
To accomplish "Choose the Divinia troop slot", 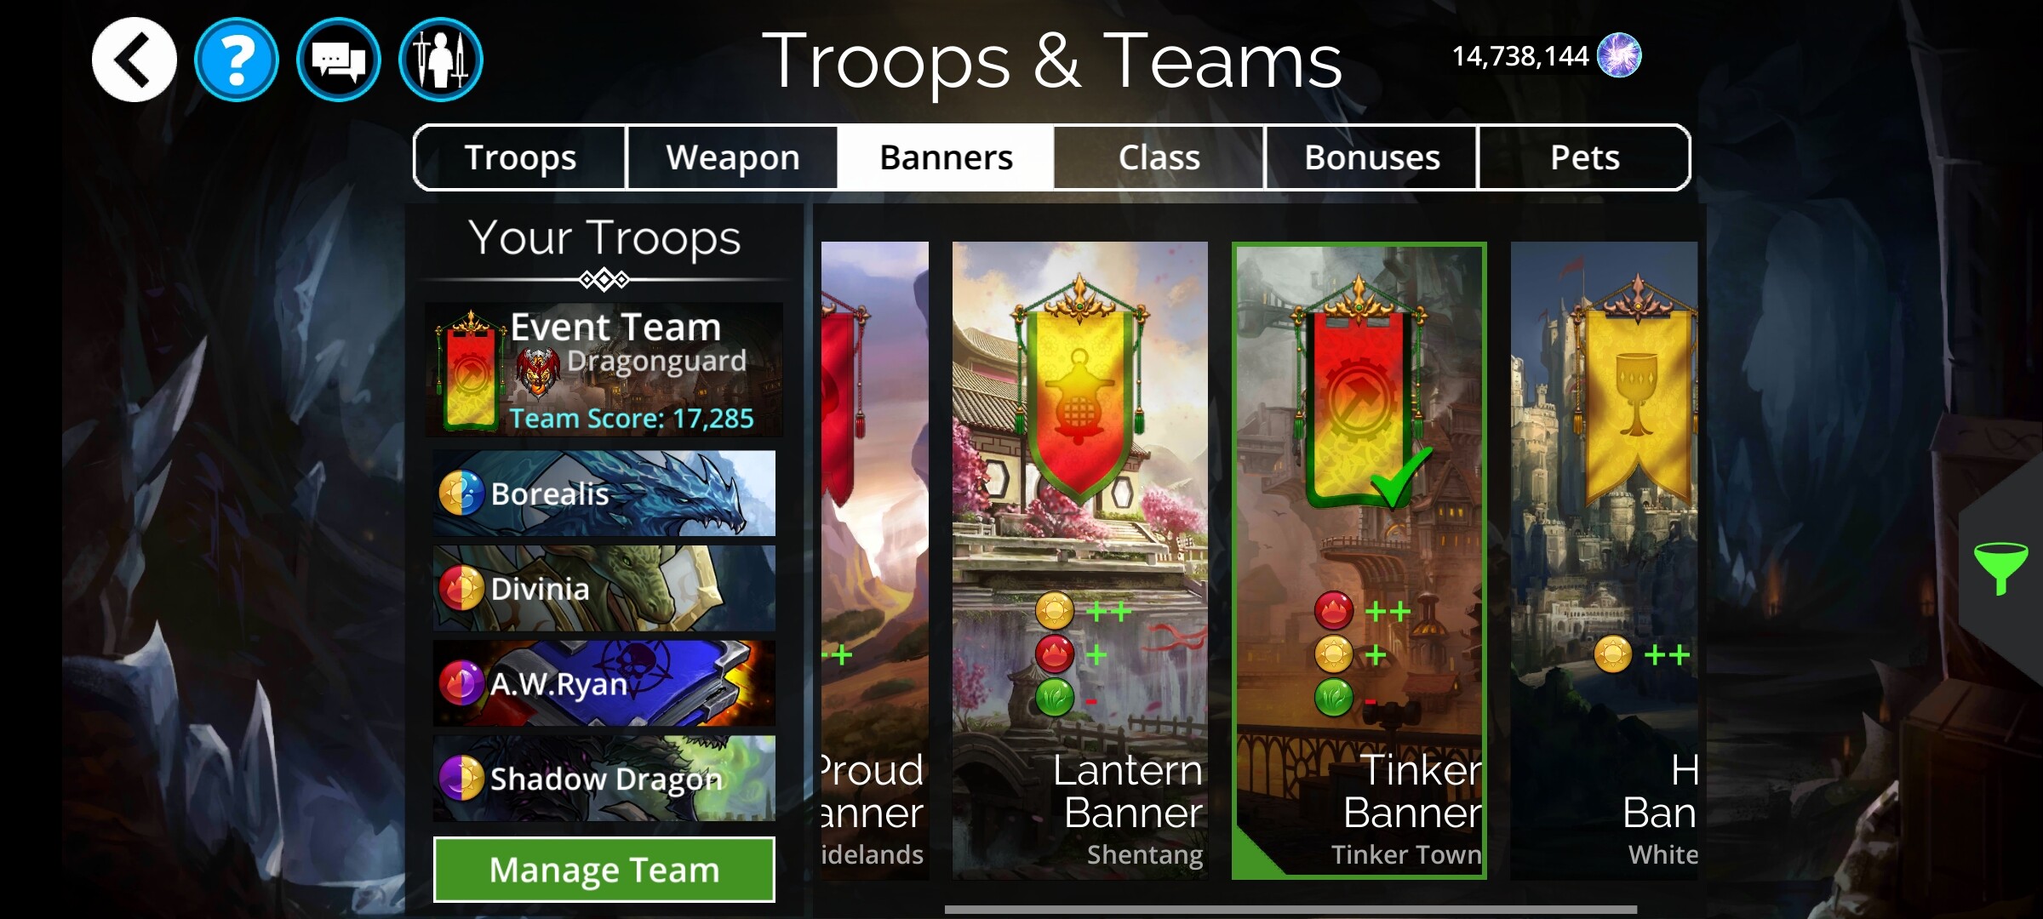I will tap(604, 588).
